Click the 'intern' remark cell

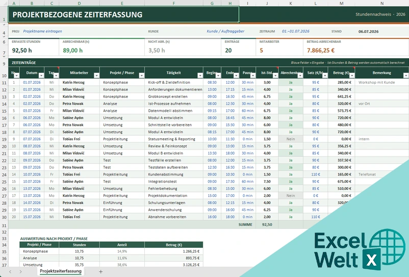[x=382, y=139]
